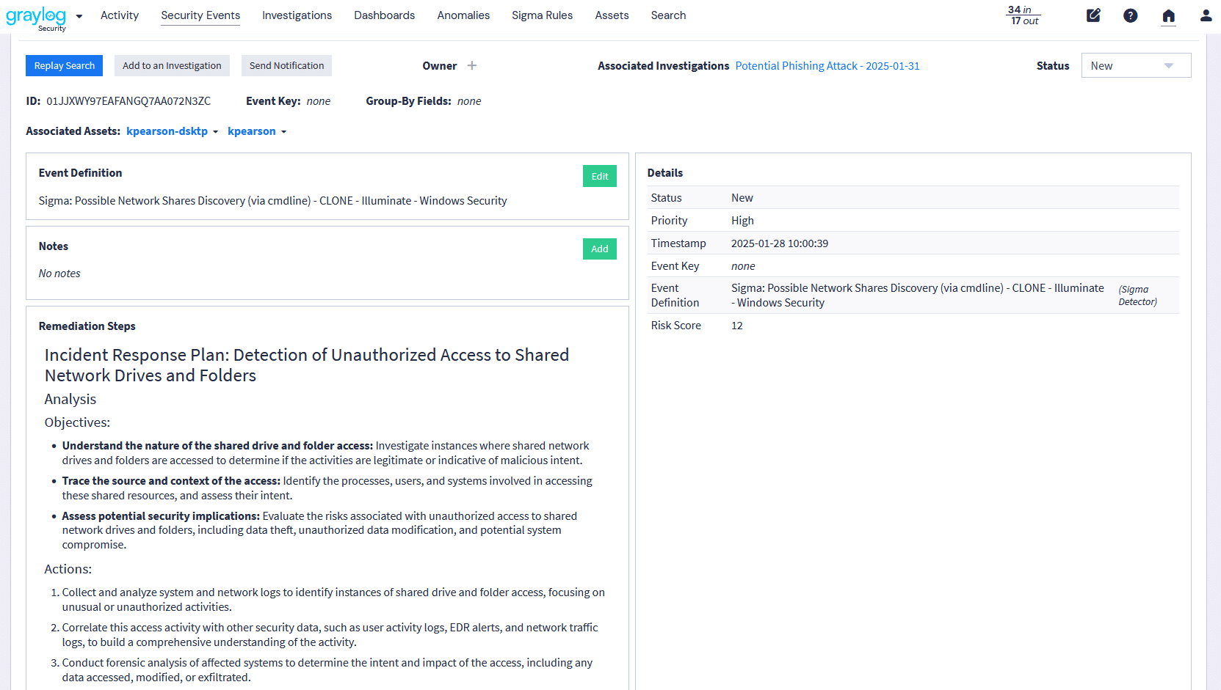
Task: Add a note using the Add button
Action: coord(599,249)
